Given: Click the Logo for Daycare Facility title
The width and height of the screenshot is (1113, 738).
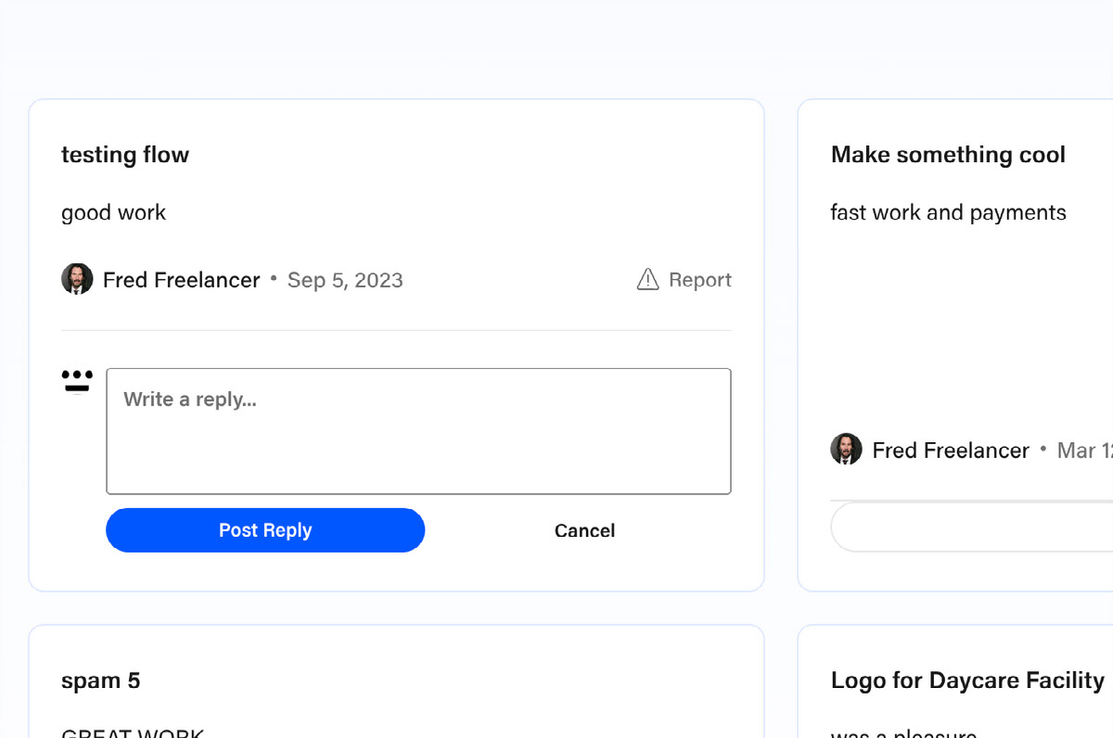Looking at the screenshot, I should tap(967, 681).
